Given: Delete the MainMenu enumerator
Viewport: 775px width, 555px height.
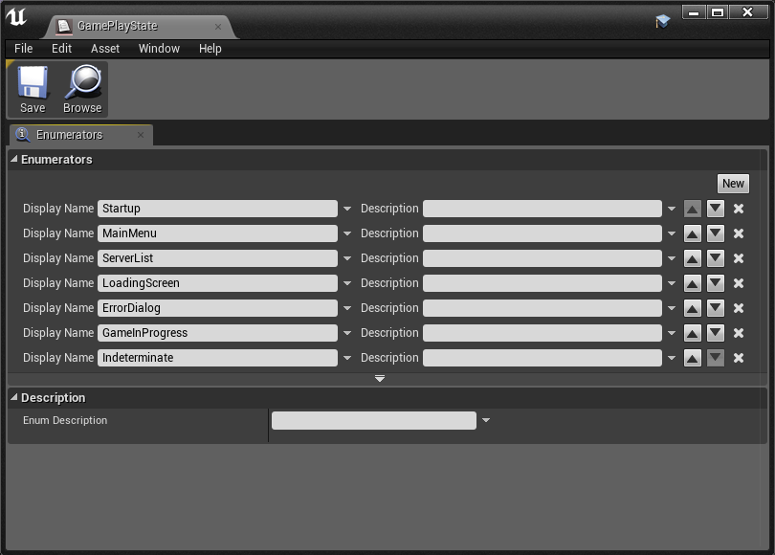Looking at the screenshot, I should click(739, 233).
